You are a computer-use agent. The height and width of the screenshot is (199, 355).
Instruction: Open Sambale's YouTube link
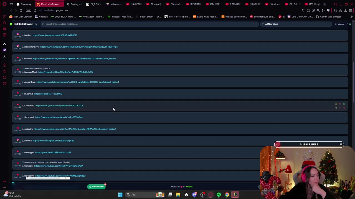(59, 166)
